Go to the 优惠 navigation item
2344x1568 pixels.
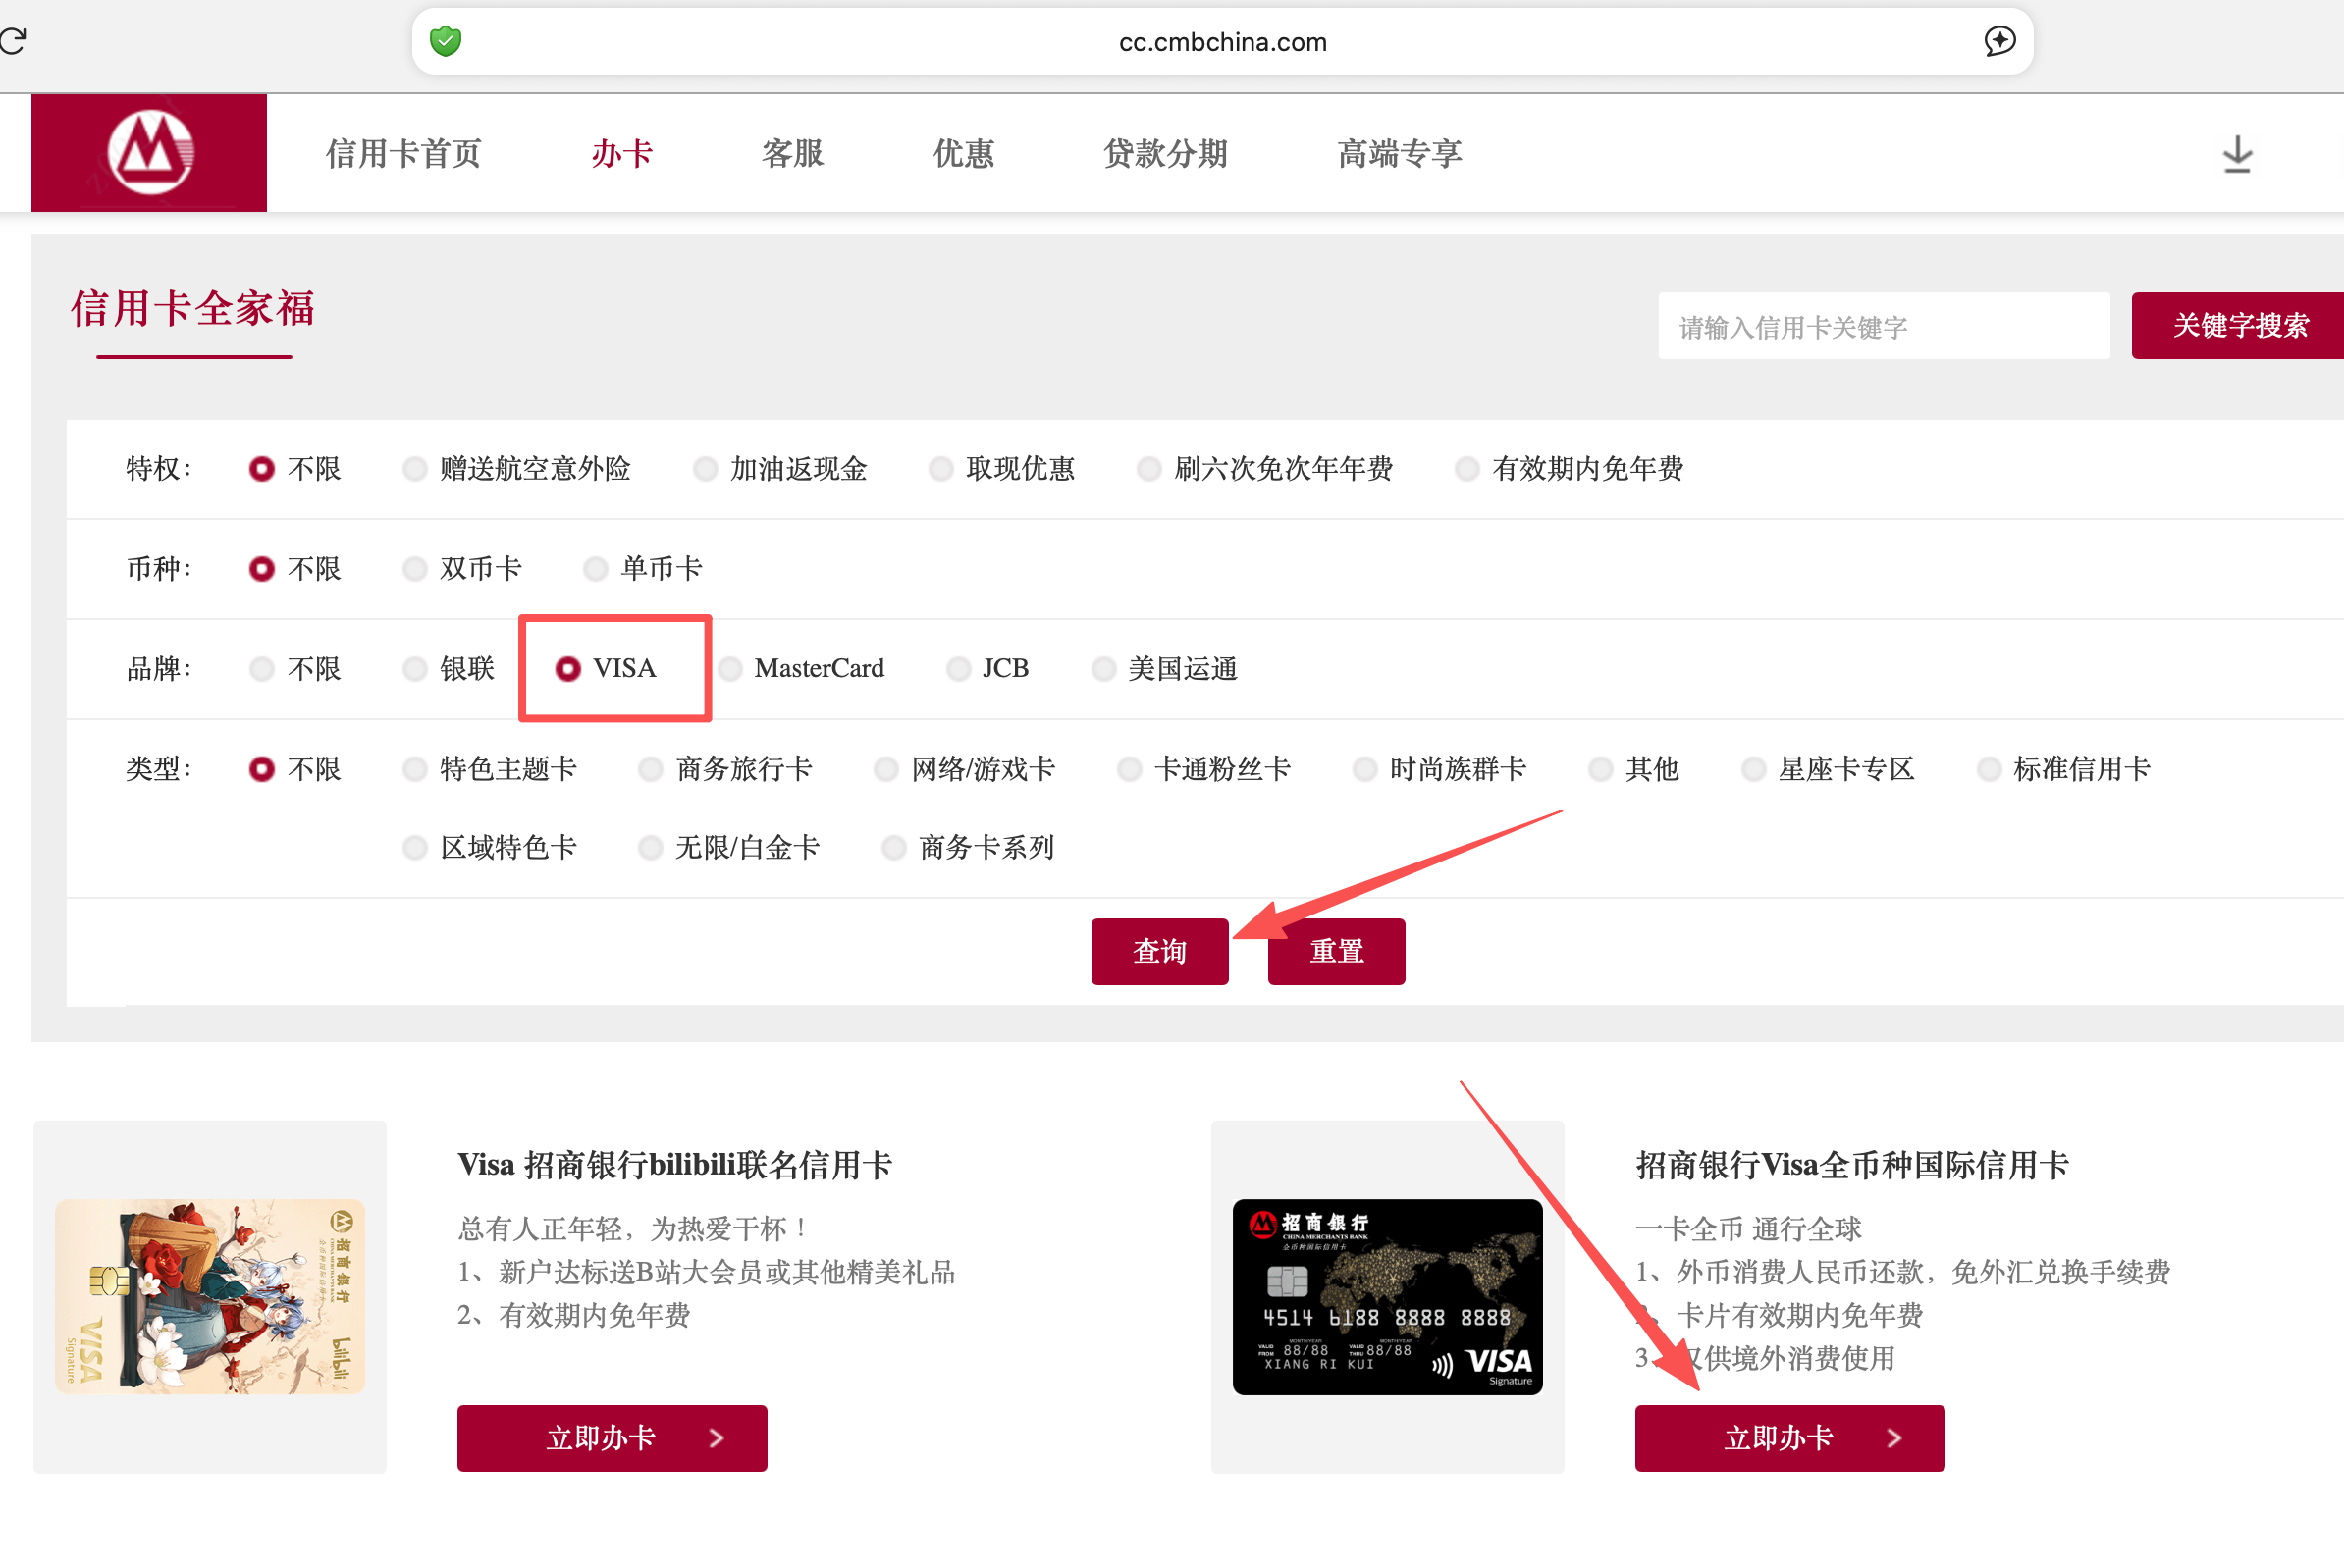[x=962, y=154]
